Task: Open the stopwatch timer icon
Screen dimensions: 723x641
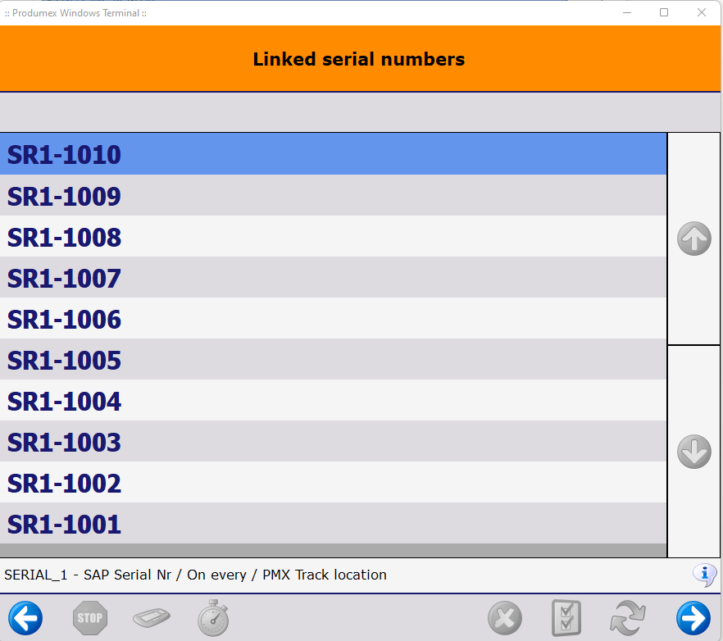Action: pos(213,617)
